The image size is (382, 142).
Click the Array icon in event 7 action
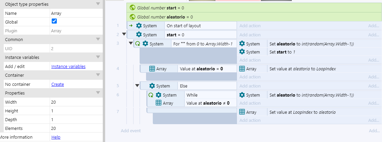point(242,112)
